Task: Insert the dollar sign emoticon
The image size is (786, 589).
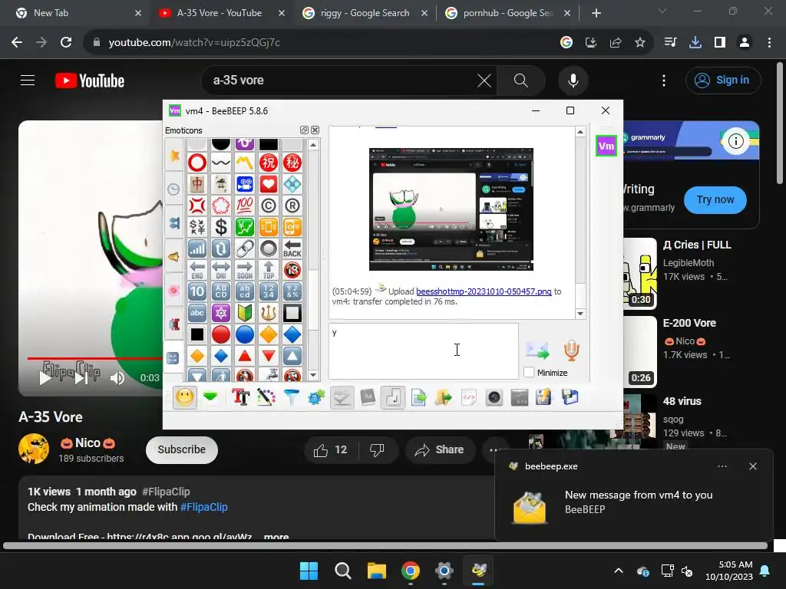Action: (x=221, y=227)
